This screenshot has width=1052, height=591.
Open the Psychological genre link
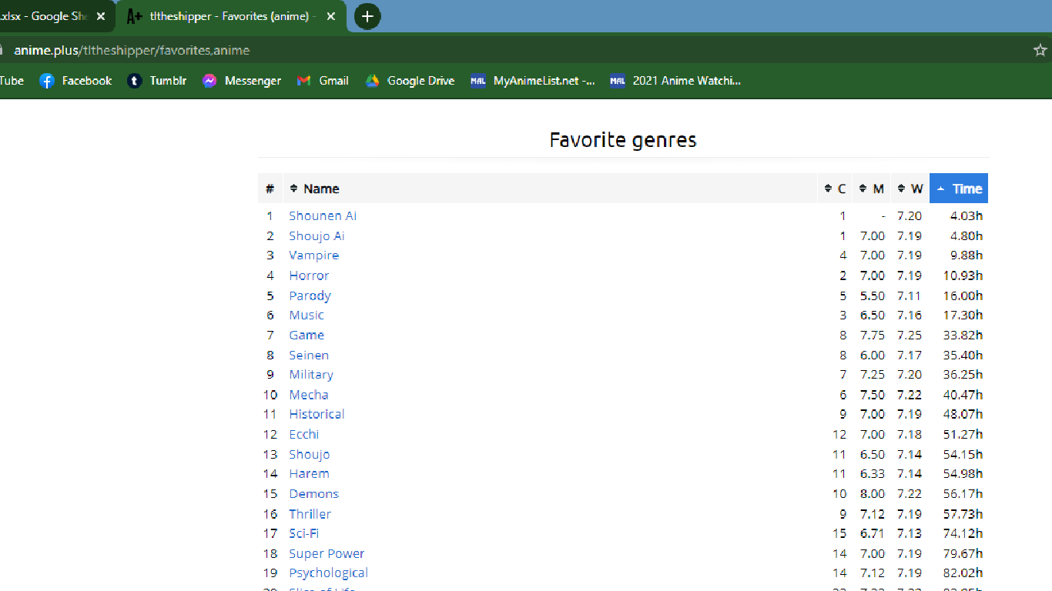tap(328, 573)
